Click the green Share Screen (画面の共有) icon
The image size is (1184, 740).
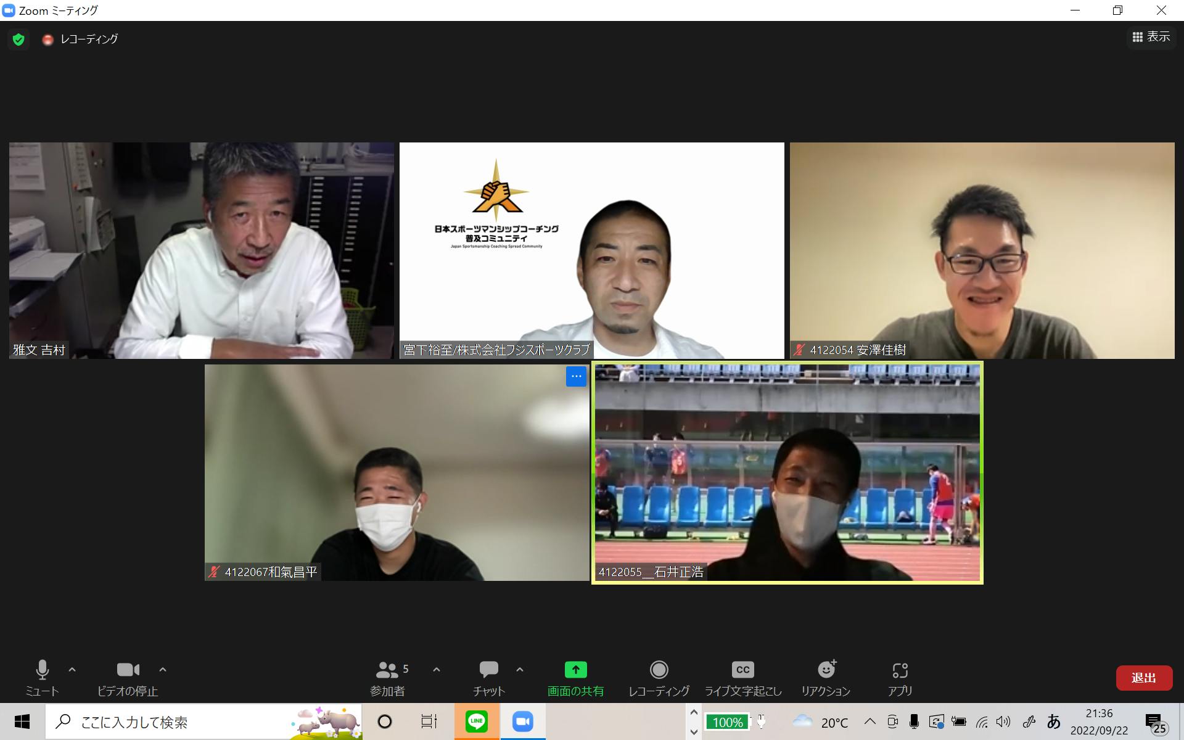[x=575, y=670]
